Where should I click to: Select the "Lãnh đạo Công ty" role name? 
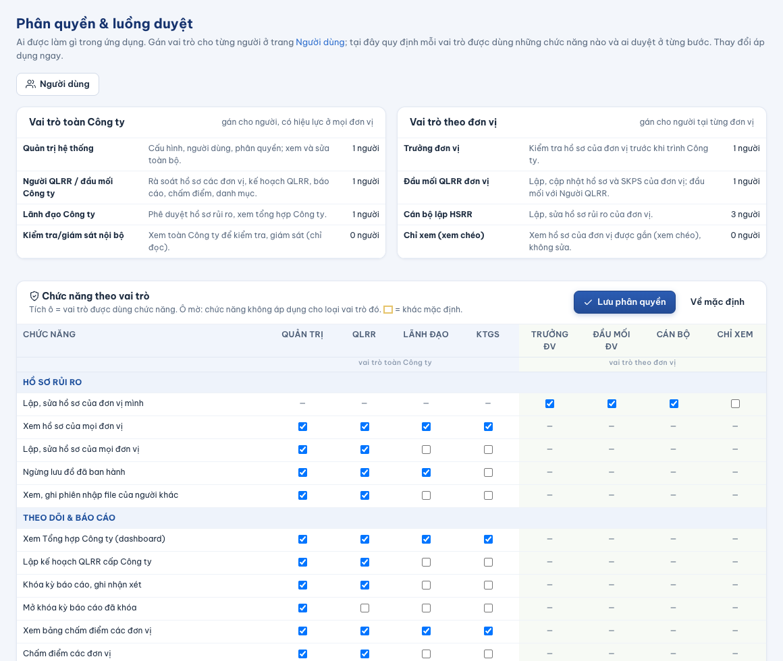[x=59, y=214]
